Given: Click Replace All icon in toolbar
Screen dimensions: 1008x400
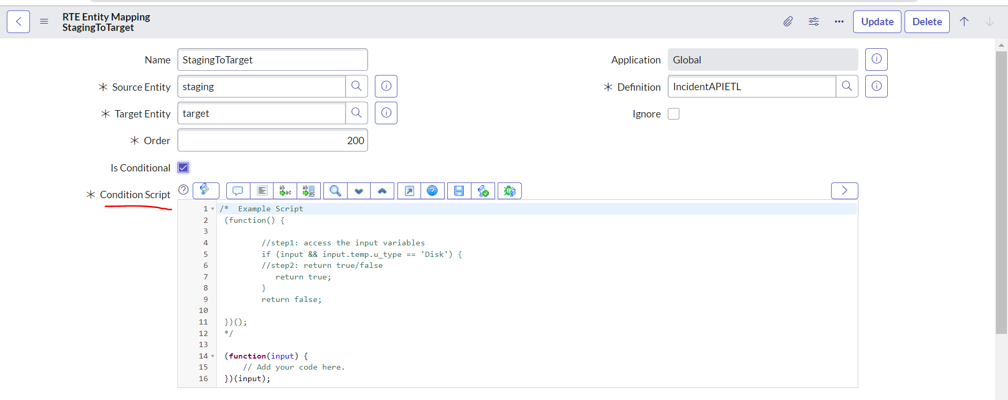Looking at the screenshot, I should (309, 191).
